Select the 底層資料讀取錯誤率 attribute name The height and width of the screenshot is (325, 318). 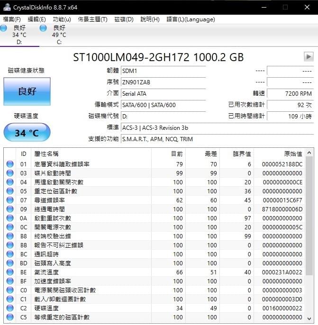[x=62, y=164]
